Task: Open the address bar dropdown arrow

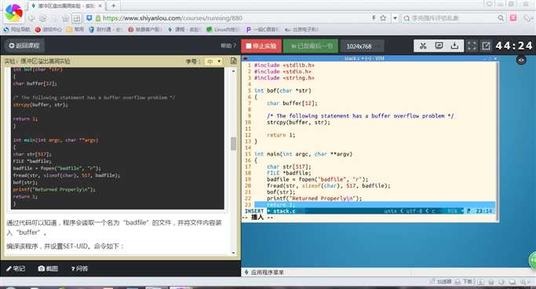Action: click(x=395, y=18)
